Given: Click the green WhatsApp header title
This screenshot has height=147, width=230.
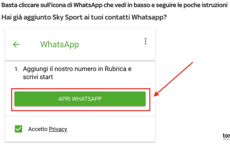Looking at the screenshot, I should tap(60, 45).
